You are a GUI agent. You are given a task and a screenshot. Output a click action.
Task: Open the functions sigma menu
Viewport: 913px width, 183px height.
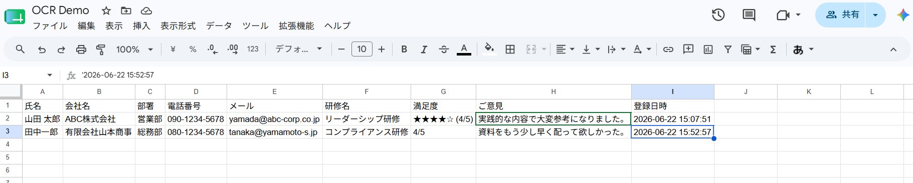(773, 49)
